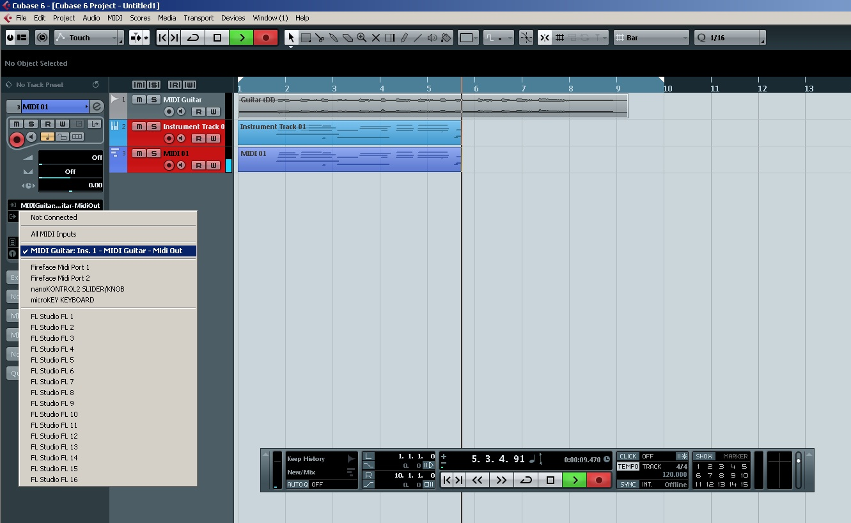851x523 pixels.
Task: Go to next marker in top toolbar
Action: pos(175,38)
